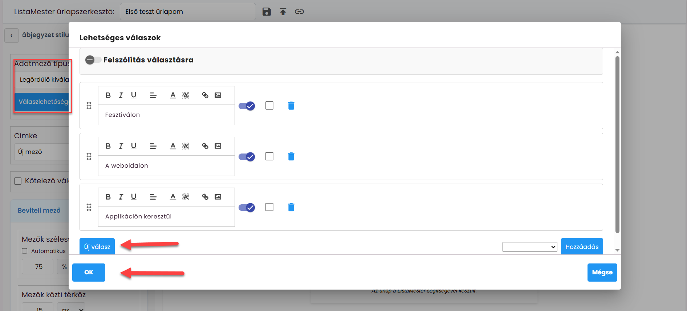Disable the Applikáción keresztül answer switch

point(247,208)
